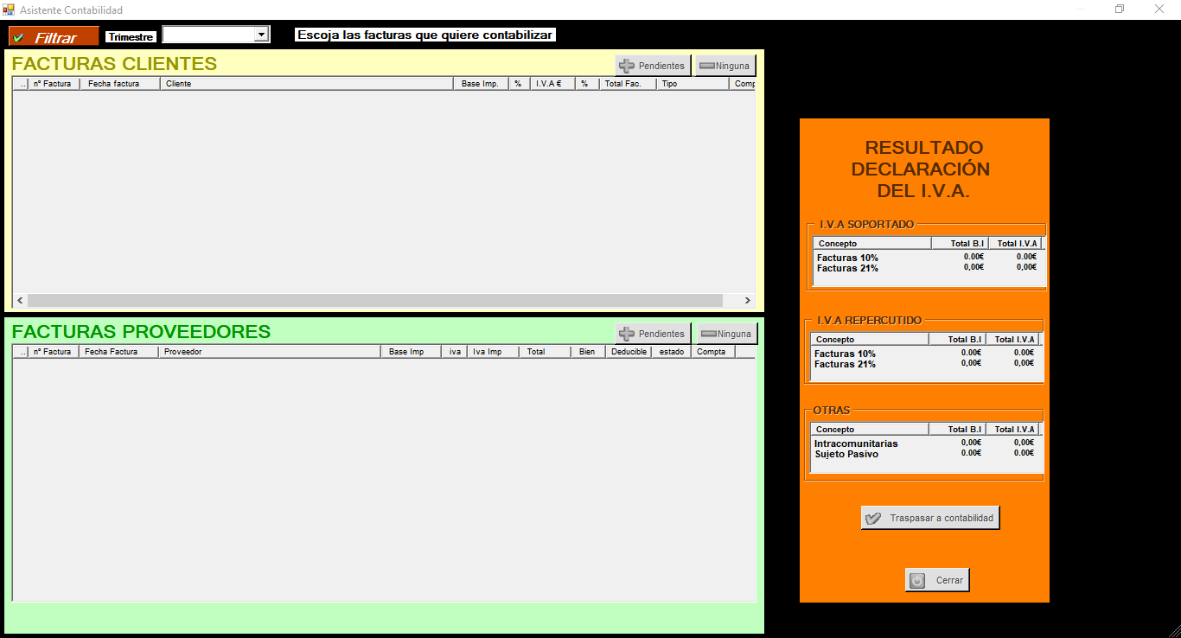The height and width of the screenshot is (638, 1181).
Task: Click the Filtrar button with green checkmark
Action: pyautogui.click(x=54, y=37)
